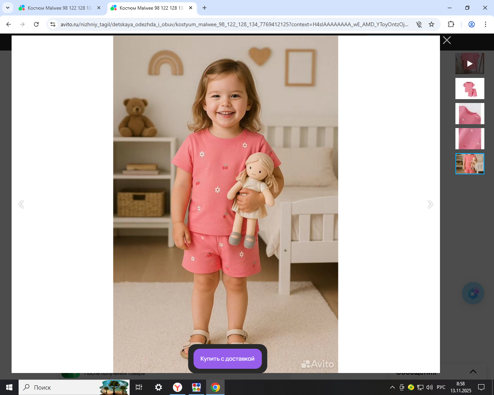Open the Chrome tab search dropdown
The image size is (494, 395).
coord(8,8)
